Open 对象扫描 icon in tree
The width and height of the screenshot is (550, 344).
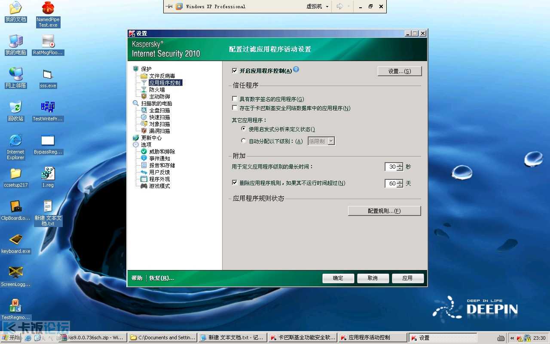tap(144, 124)
